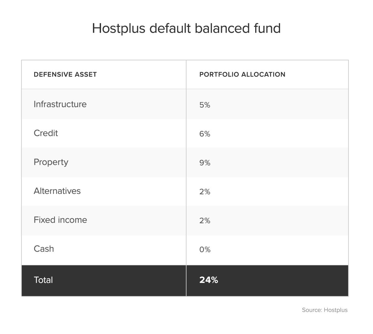Image resolution: width=373 pixels, height=334 pixels.
Task: Click the 24% total allocation value
Action: point(209,280)
